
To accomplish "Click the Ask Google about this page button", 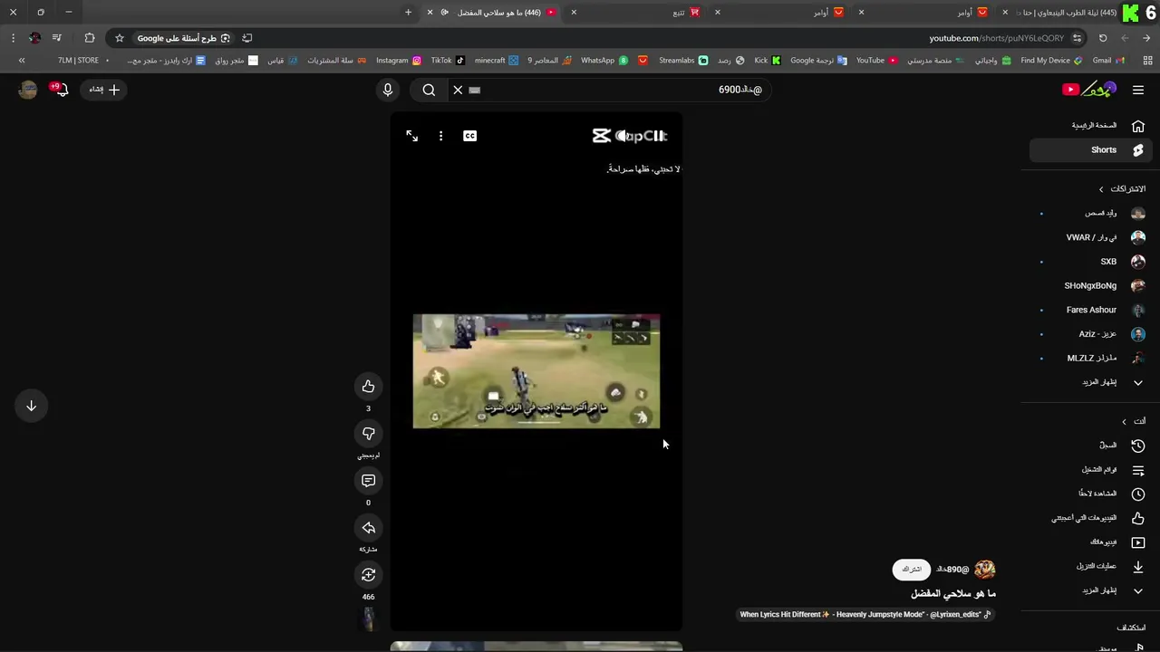I will pos(184,38).
